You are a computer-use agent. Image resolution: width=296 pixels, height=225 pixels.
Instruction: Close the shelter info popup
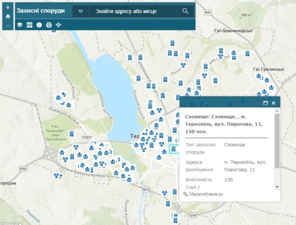pos(274,103)
